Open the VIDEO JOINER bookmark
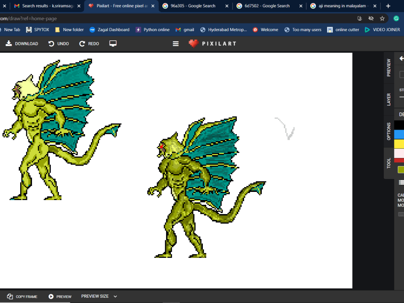Viewport: 404px width, 303px height. (x=382, y=29)
